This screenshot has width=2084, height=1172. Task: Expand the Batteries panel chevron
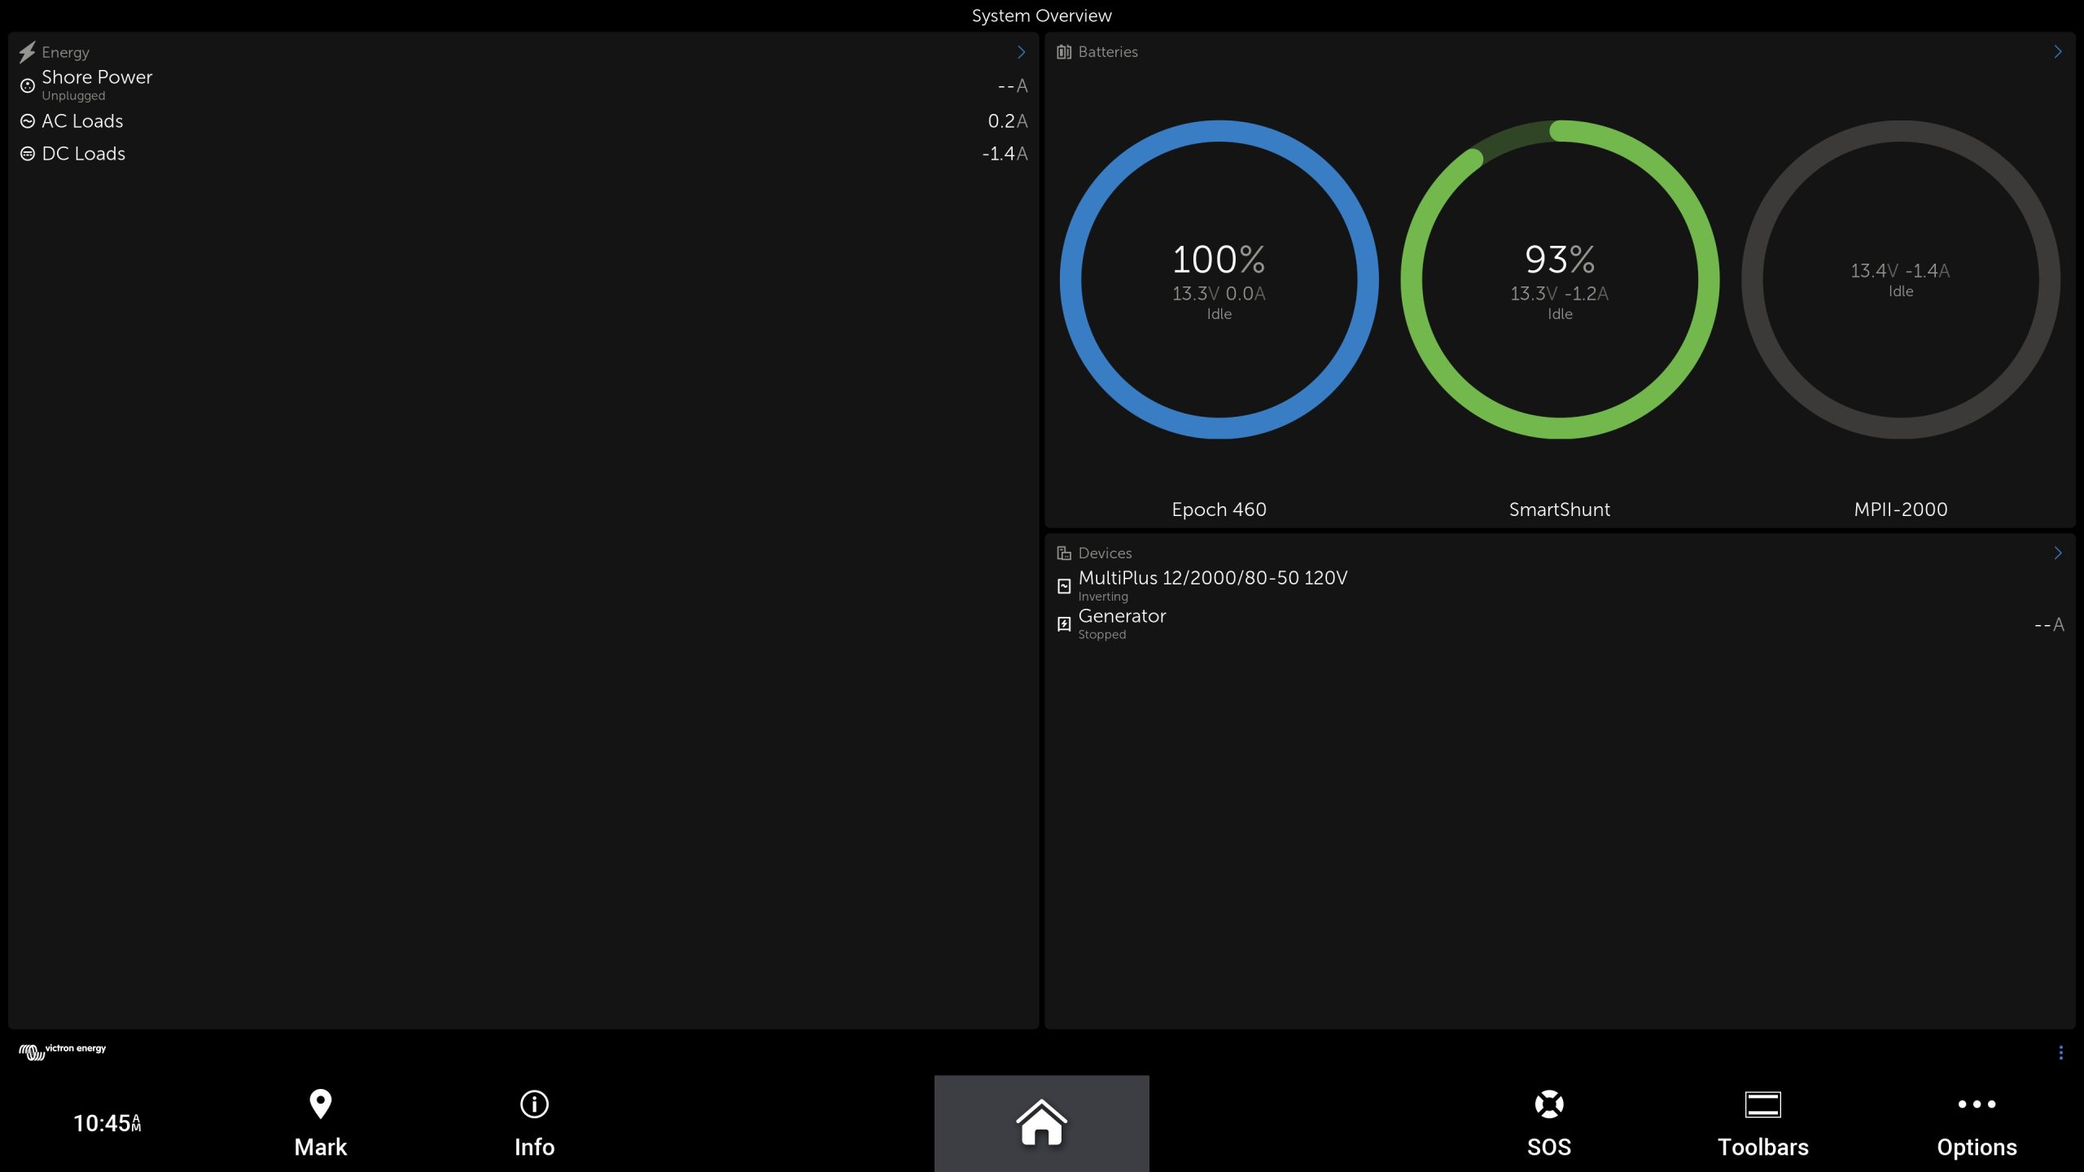pyautogui.click(x=2058, y=52)
